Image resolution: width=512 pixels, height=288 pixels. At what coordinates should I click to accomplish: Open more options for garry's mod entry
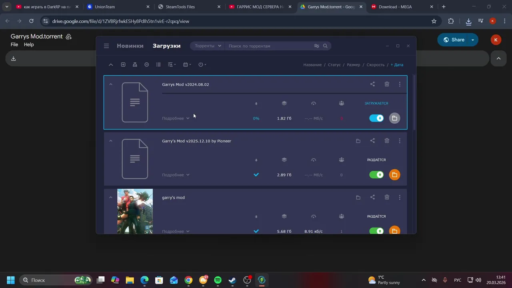click(x=400, y=197)
